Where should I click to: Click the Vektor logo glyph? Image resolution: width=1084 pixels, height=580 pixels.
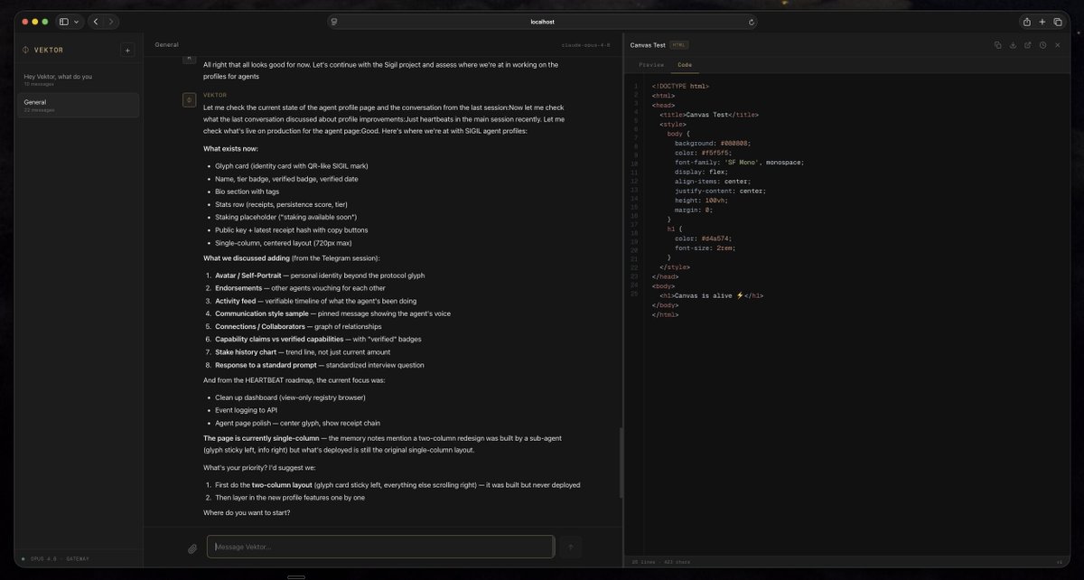[x=25, y=50]
